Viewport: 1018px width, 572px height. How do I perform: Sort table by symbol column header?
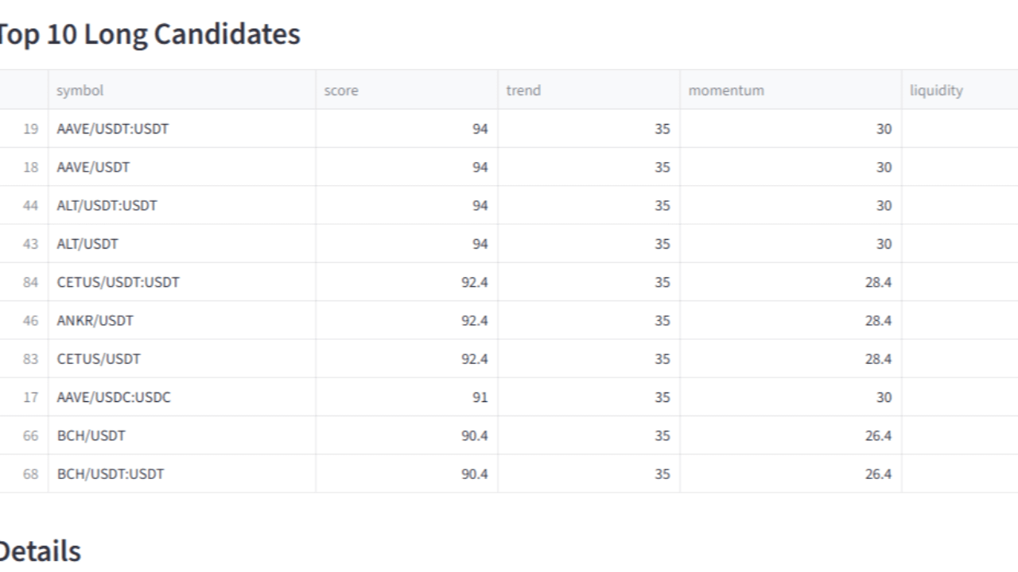(181, 90)
